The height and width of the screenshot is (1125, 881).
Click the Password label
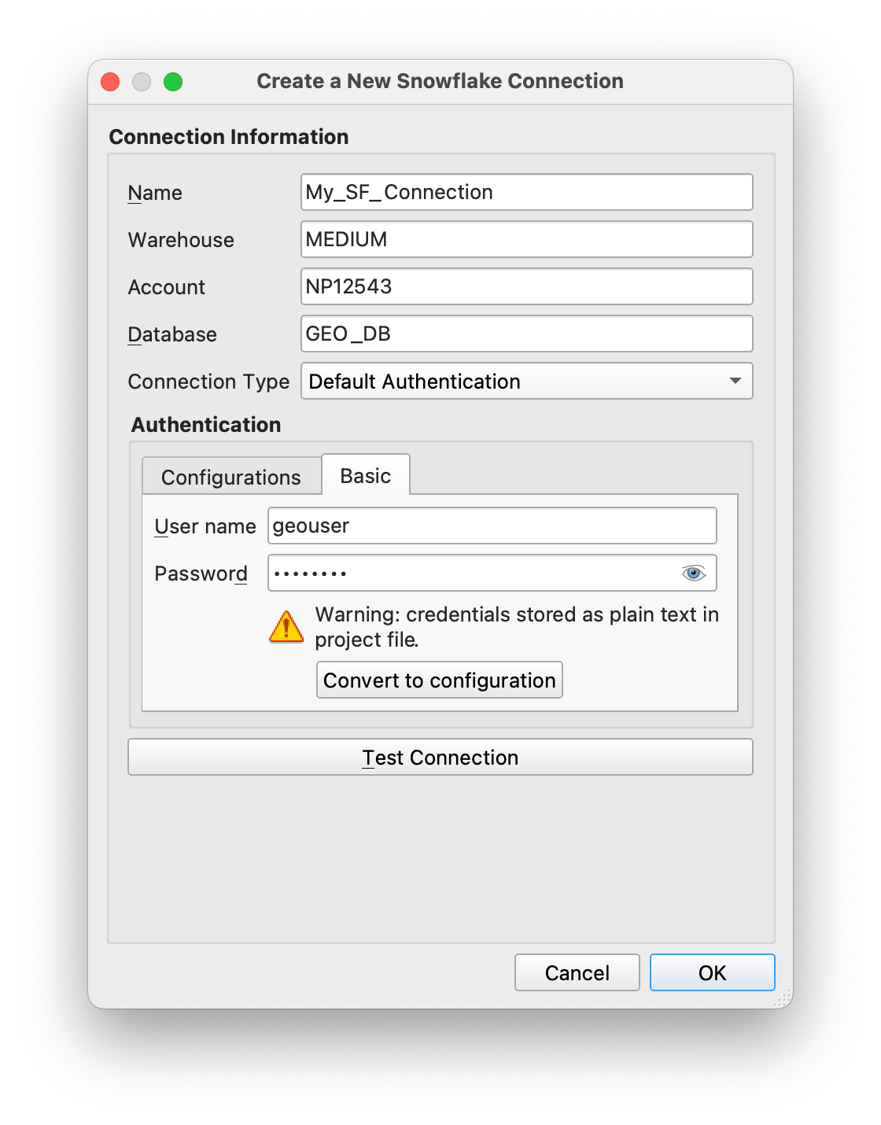(x=201, y=574)
